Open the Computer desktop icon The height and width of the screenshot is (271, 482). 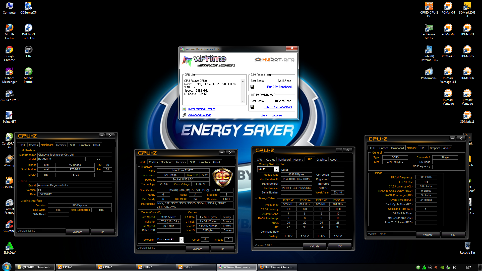coord(10,8)
